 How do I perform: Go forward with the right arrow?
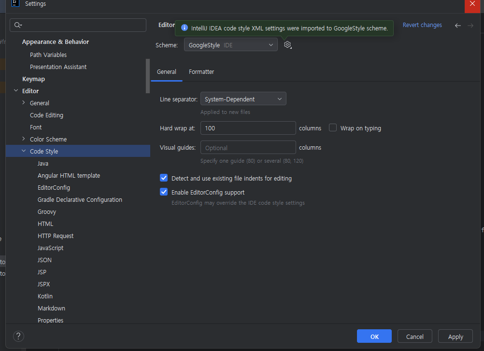click(470, 26)
